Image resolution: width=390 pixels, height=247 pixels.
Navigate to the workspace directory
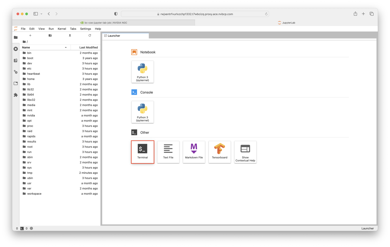point(34,194)
